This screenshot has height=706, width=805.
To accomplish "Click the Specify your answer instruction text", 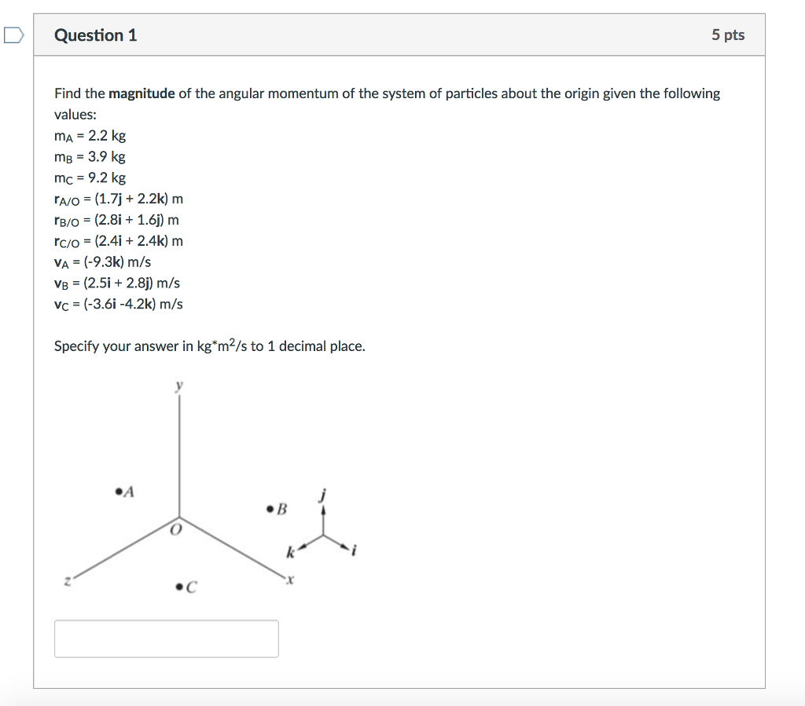I will point(209,346).
